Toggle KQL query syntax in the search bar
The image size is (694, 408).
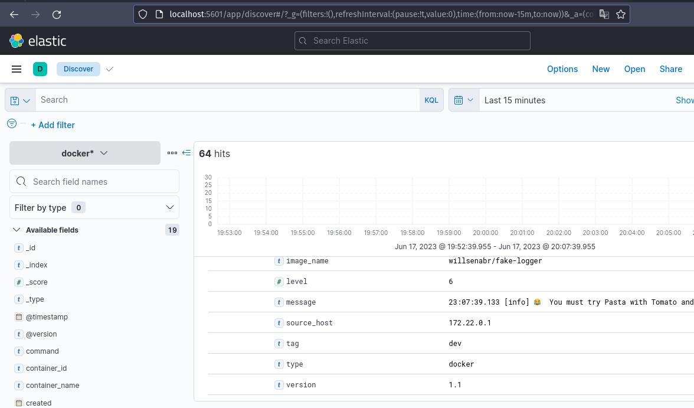pyautogui.click(x=431, y=99)
